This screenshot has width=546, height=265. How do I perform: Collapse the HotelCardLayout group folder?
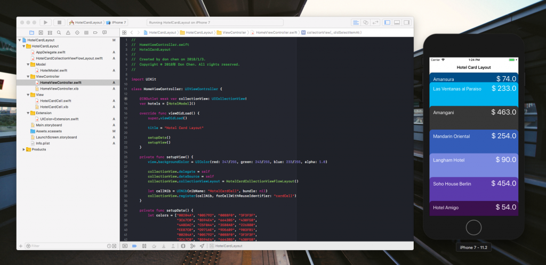24,46
